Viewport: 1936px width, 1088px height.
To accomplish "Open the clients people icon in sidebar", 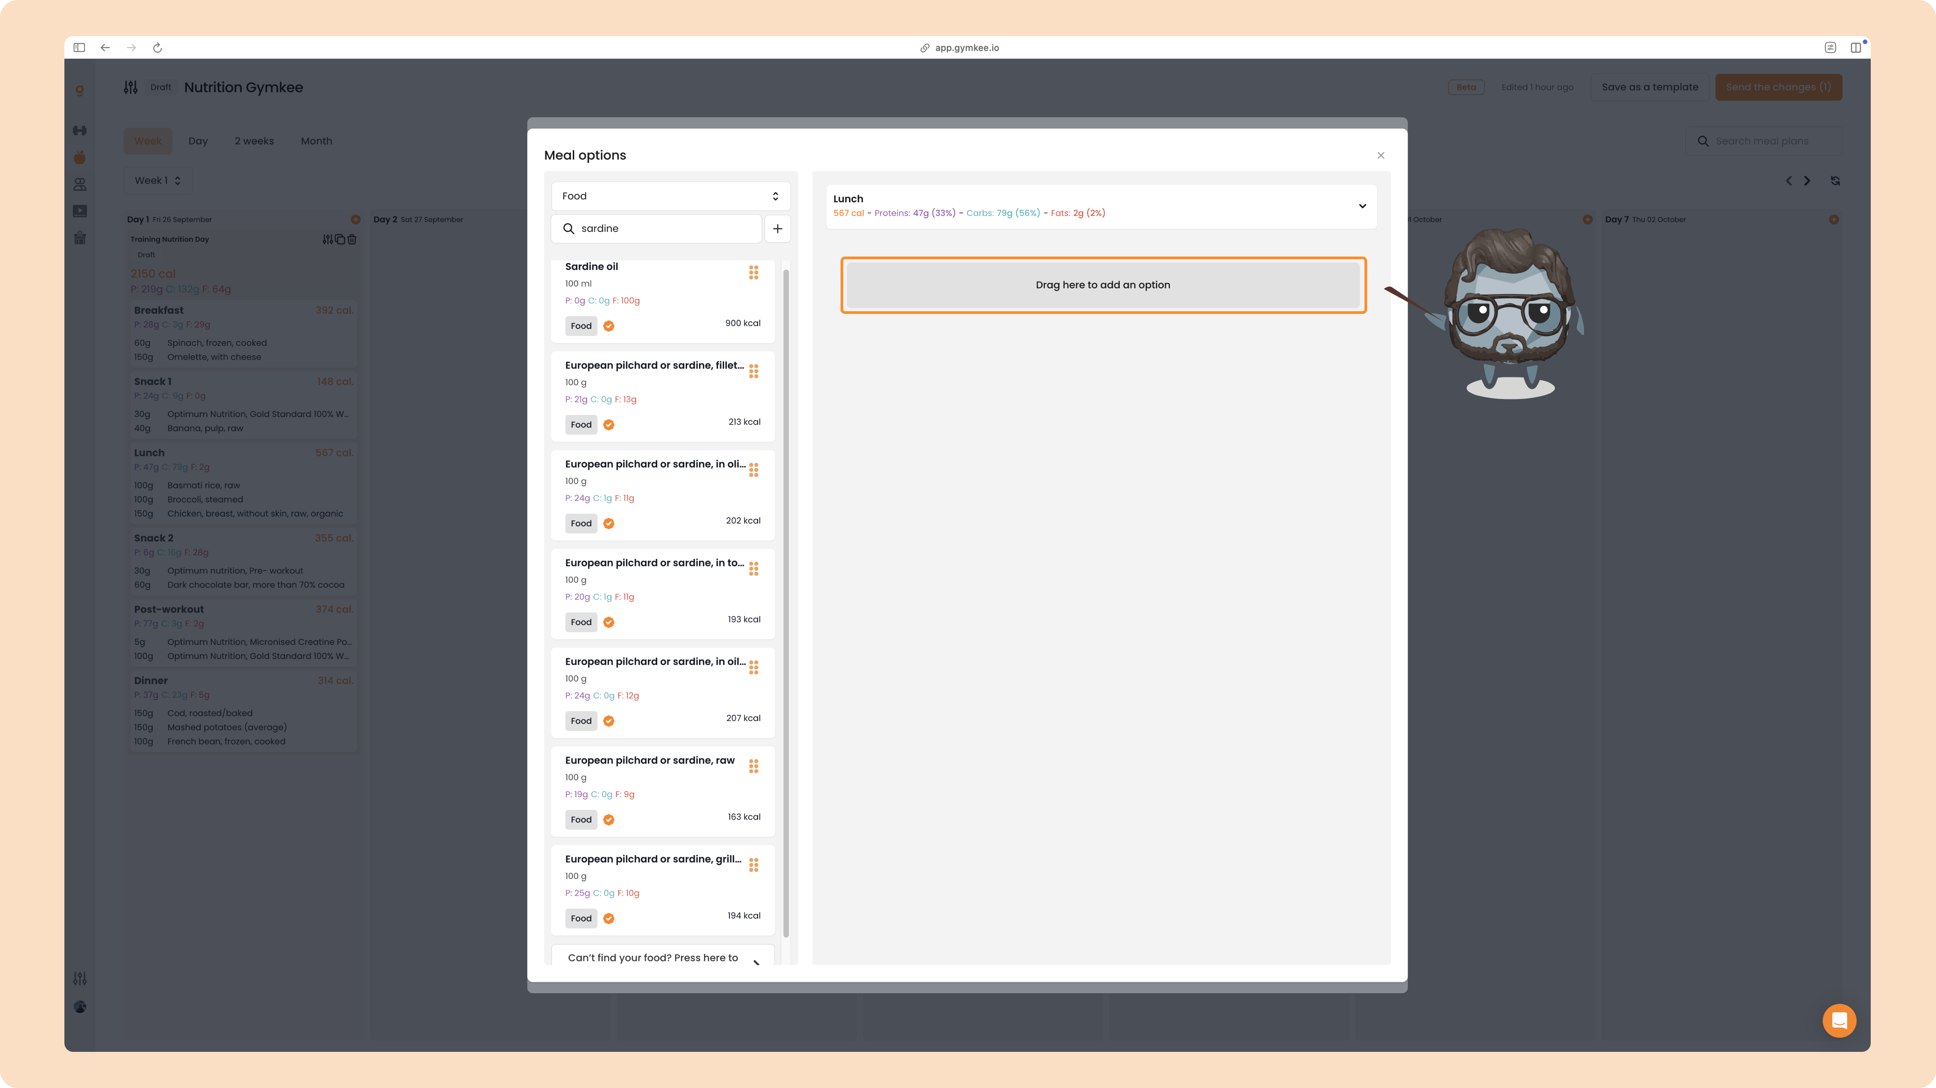I will click(x=80, y=184).
